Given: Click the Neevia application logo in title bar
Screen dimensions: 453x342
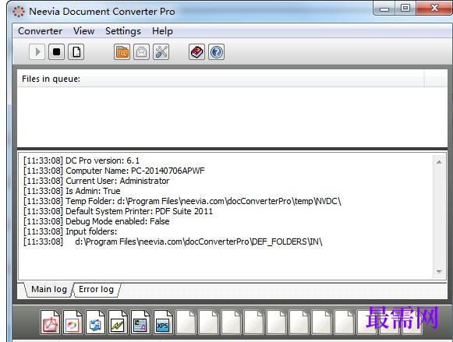Looking at the screenshot, I should [x=19, y=12].
